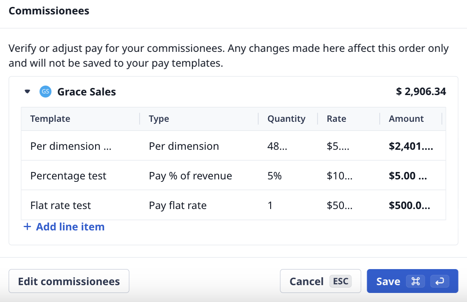
Task: Select the Flat rate test template cell
Action: point(61,205)
